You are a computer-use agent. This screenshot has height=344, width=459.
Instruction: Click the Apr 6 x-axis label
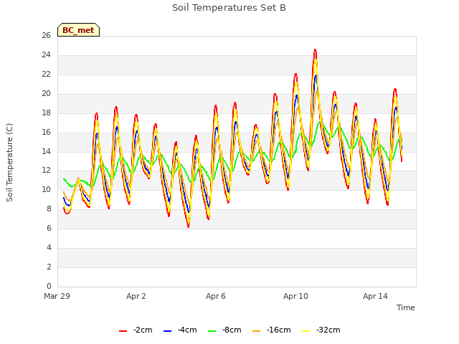(216, 296)
